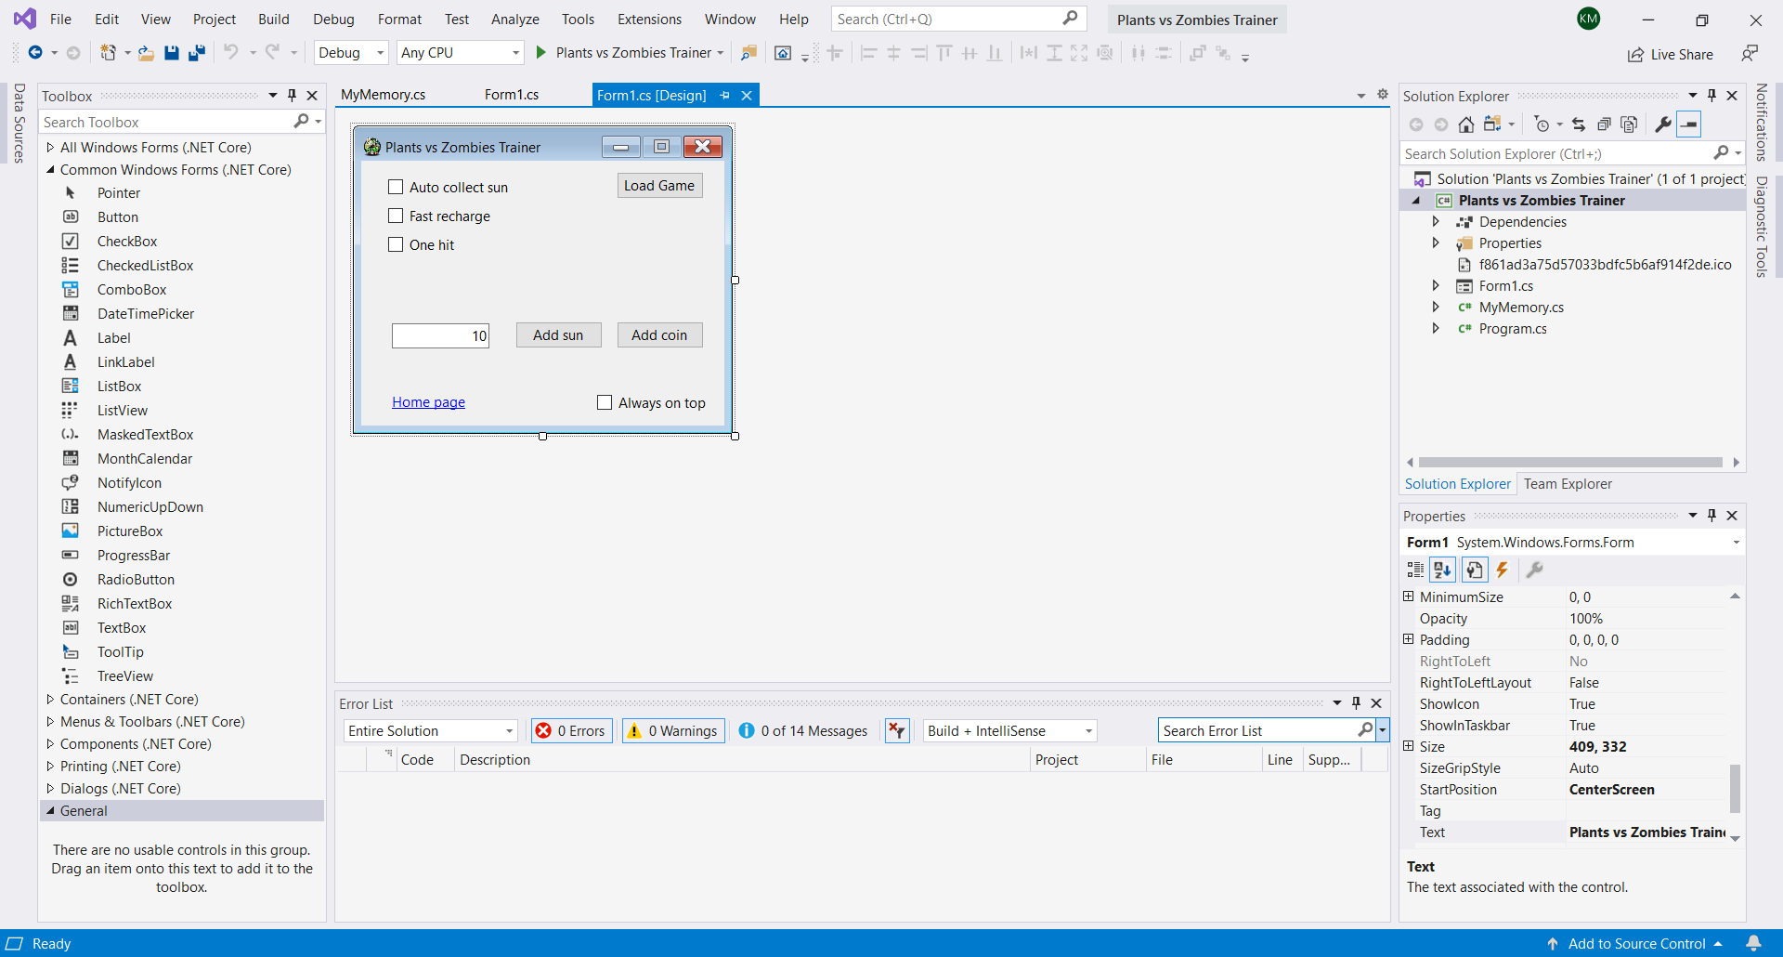Screen dimensions: 1783x957
Task: Click the wrench Properties icon in Solution Explorer
Action: pyautogui.click(x=1663, y=125)
